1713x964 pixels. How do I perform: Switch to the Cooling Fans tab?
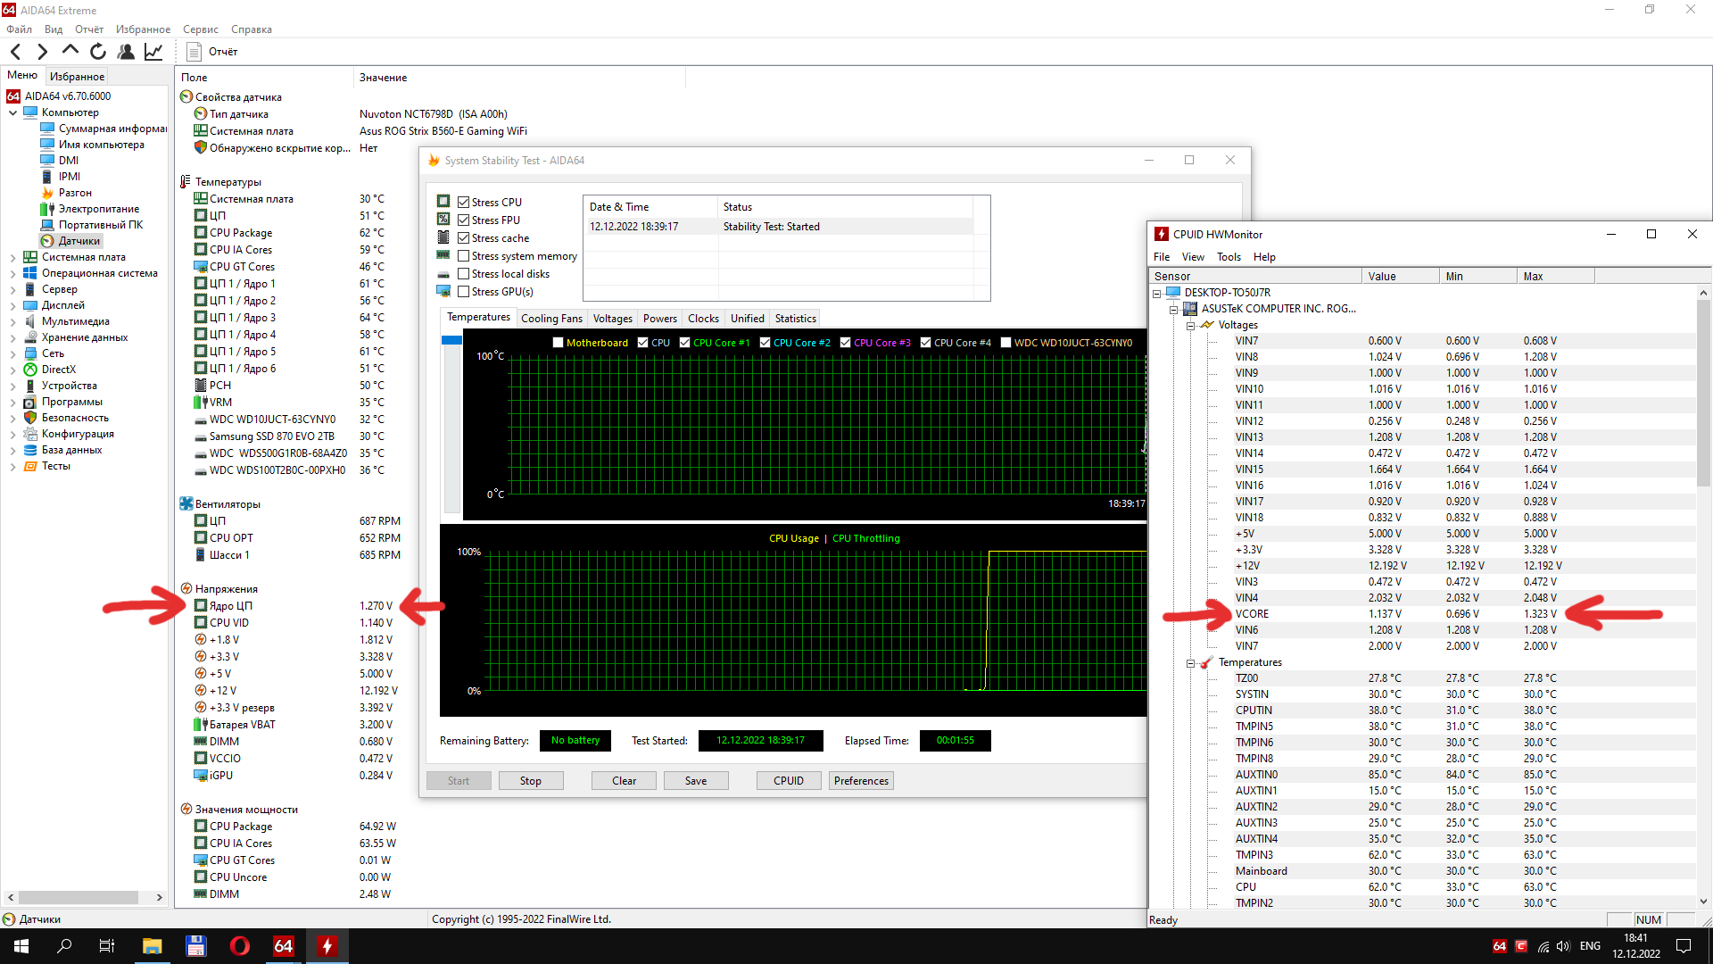click(550, 319)
